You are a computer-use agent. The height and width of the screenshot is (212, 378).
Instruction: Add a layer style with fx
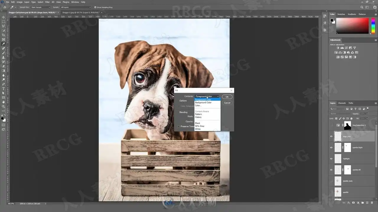(349, 203)
